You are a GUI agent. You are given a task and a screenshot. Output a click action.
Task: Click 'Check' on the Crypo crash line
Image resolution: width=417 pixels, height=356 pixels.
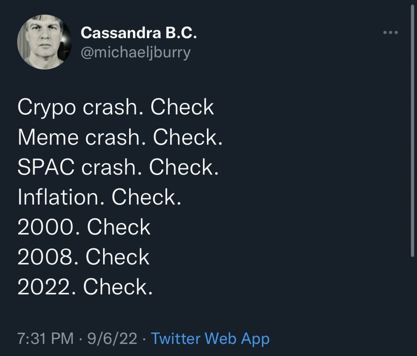[x=182, y=107]
